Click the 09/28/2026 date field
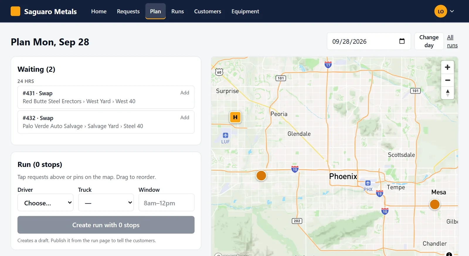The height and width of the screenshot is (256, 469). click(369, 41)
